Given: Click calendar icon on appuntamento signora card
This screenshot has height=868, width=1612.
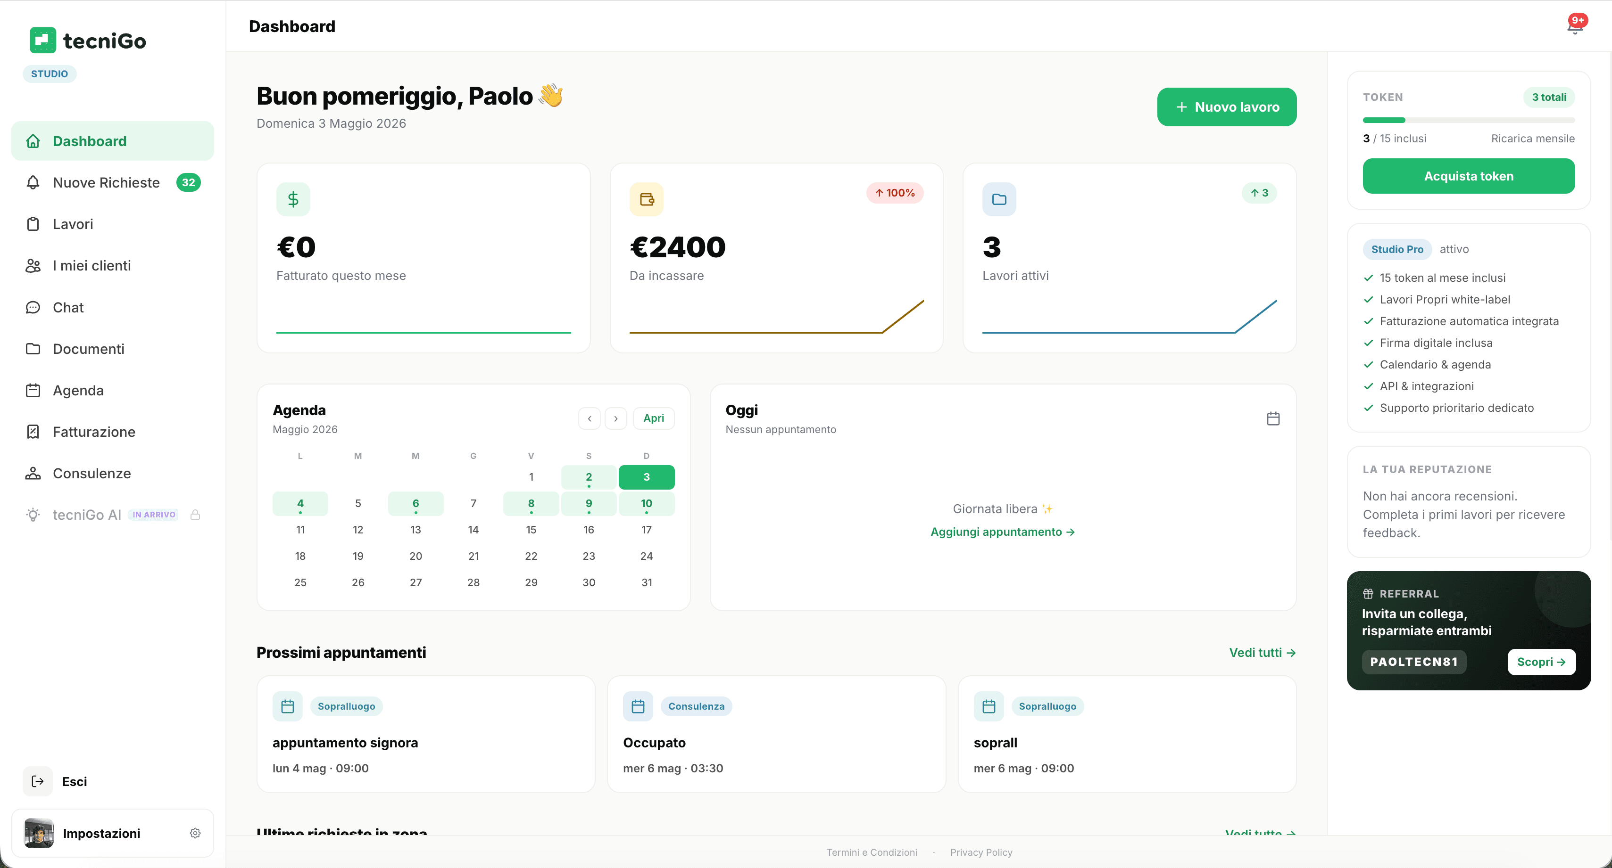Looking at the screenshot, I should tap(287, 706).
